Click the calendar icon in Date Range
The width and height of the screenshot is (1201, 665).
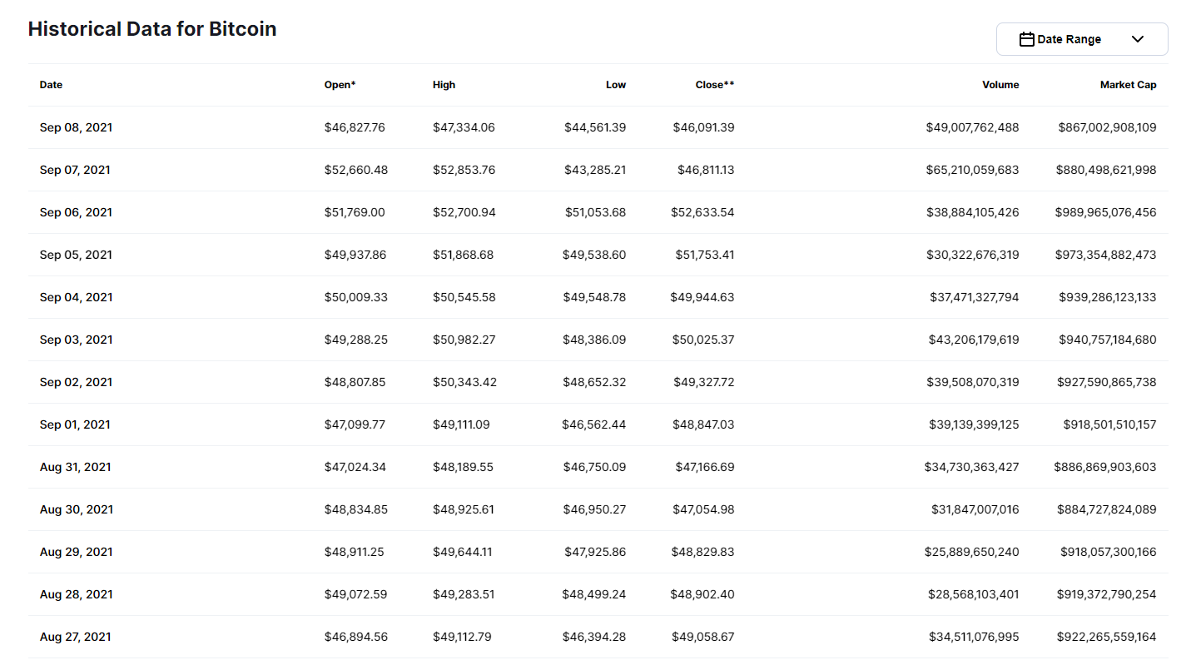[1027, 39]
